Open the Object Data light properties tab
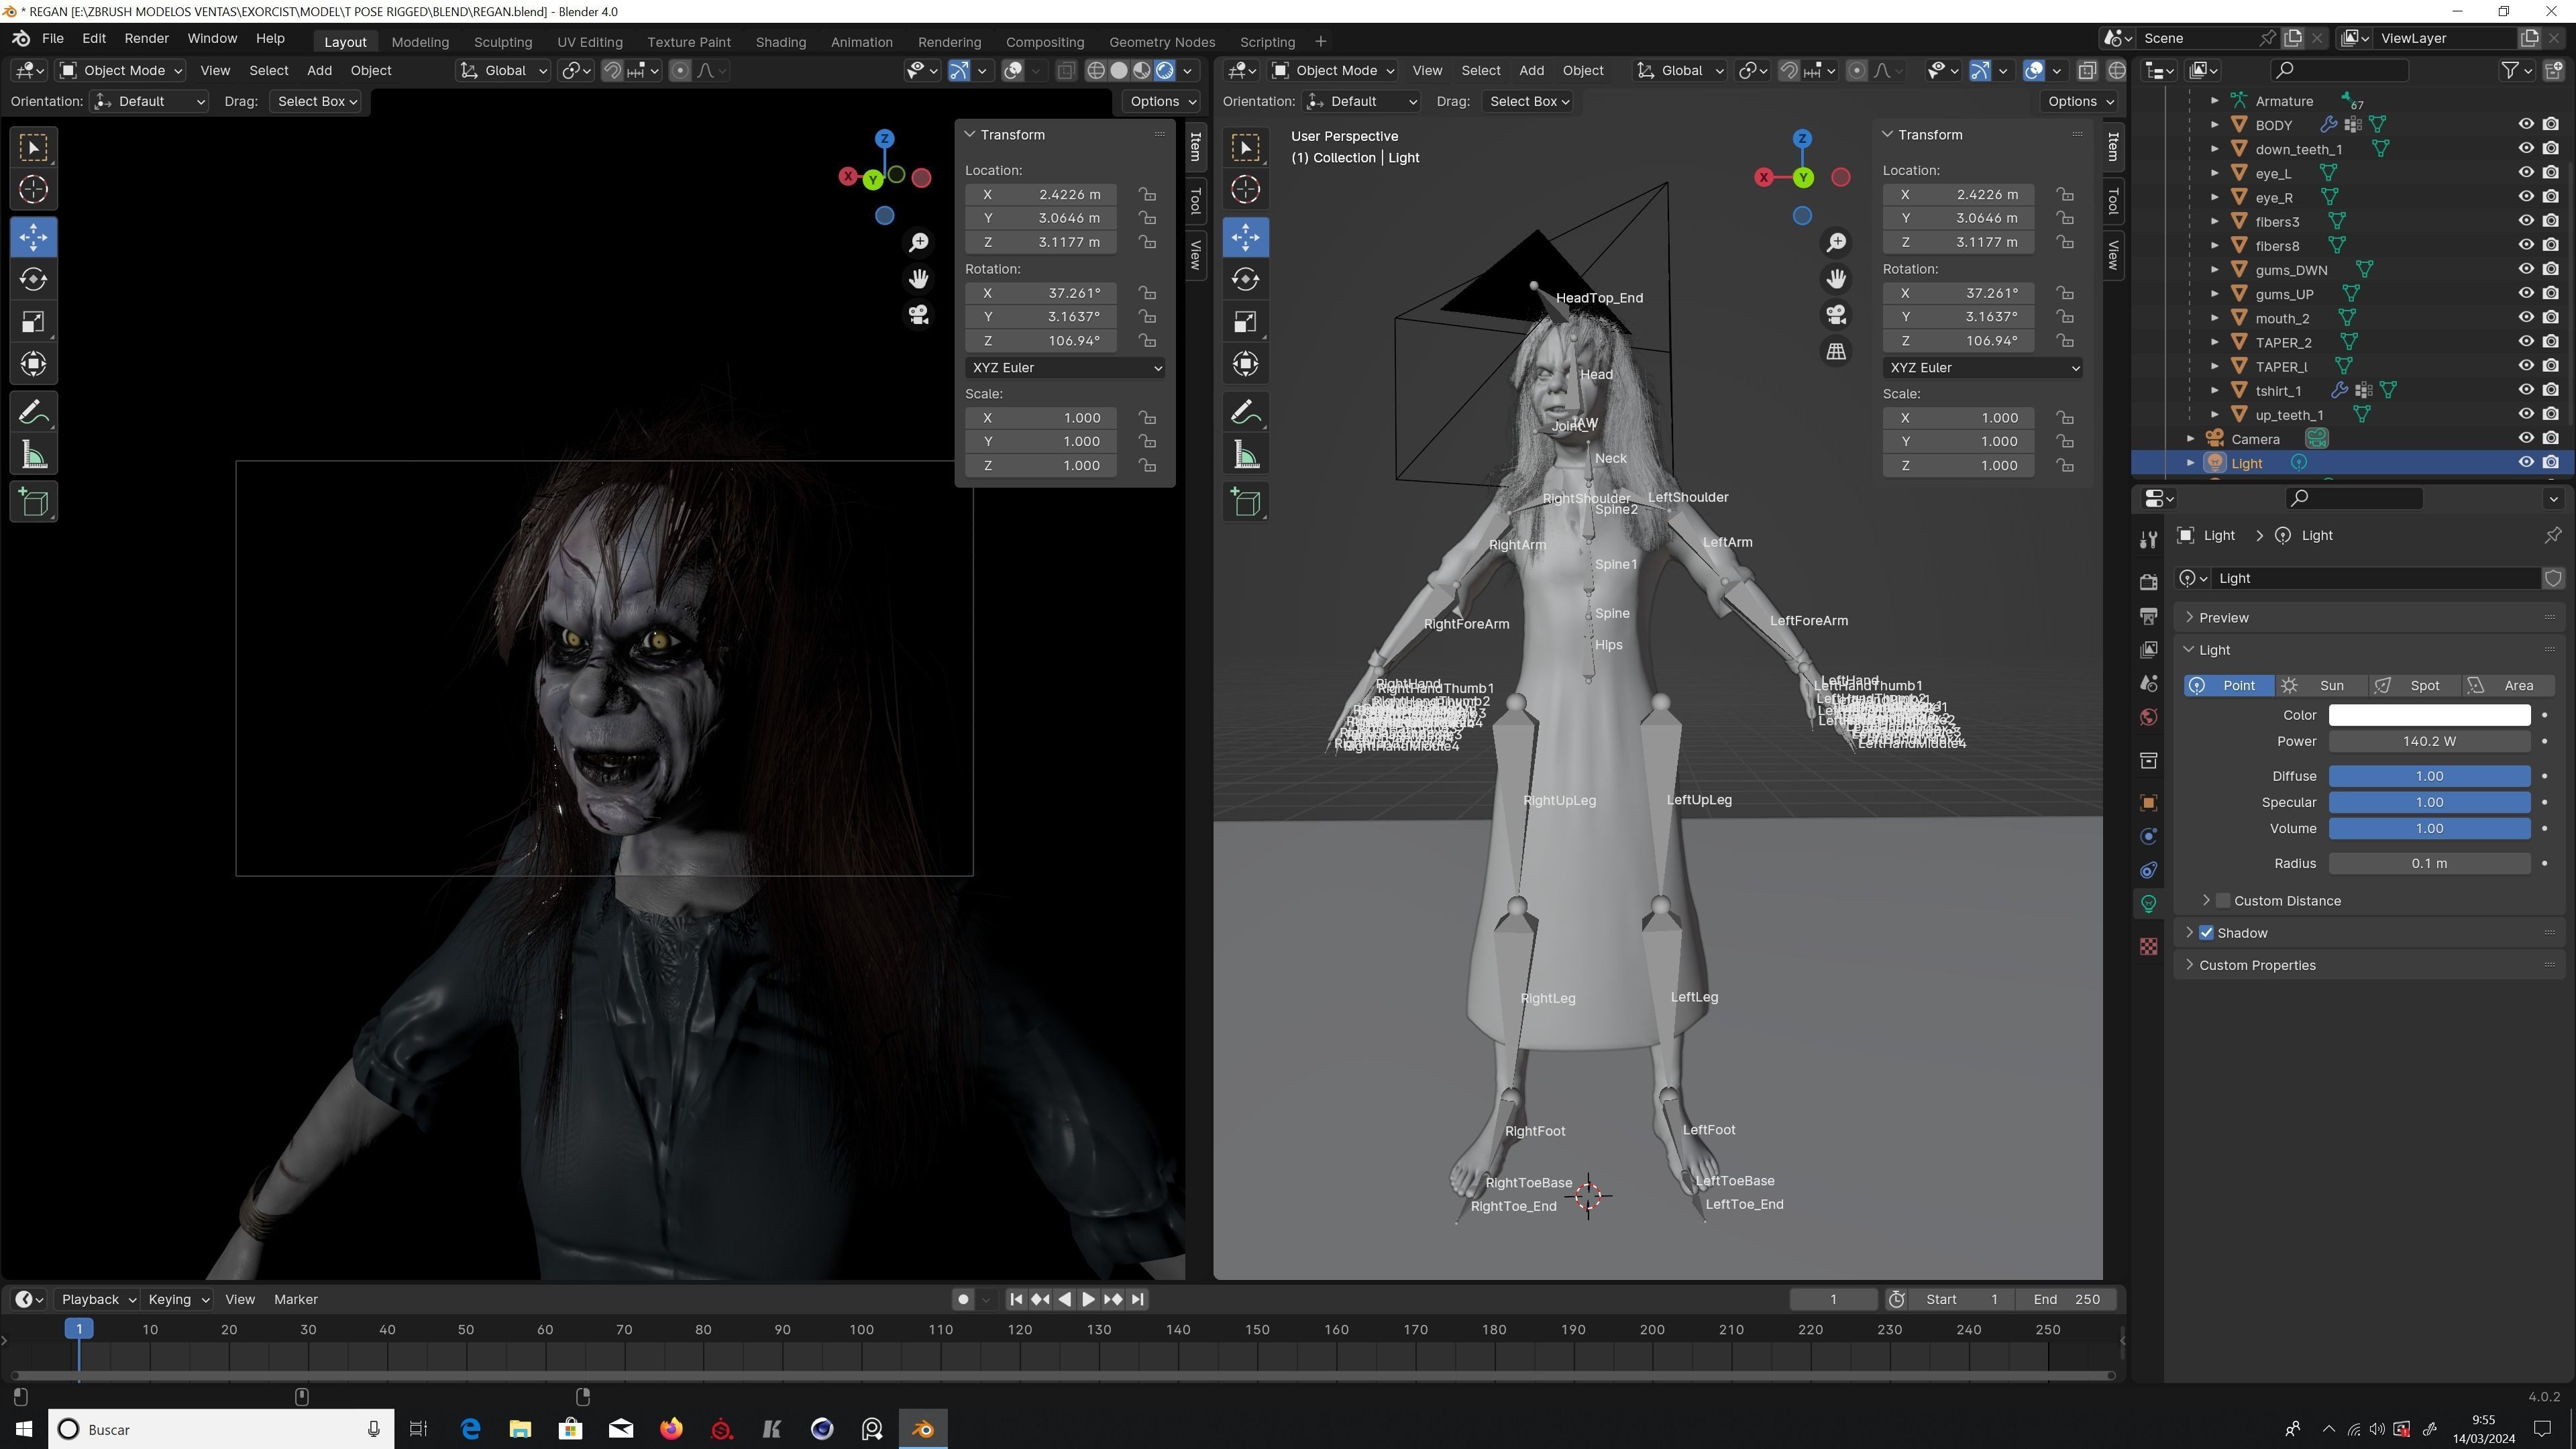Image resolution: width=2576 pixels, height=1449 pixels. tap(2148, 904)
